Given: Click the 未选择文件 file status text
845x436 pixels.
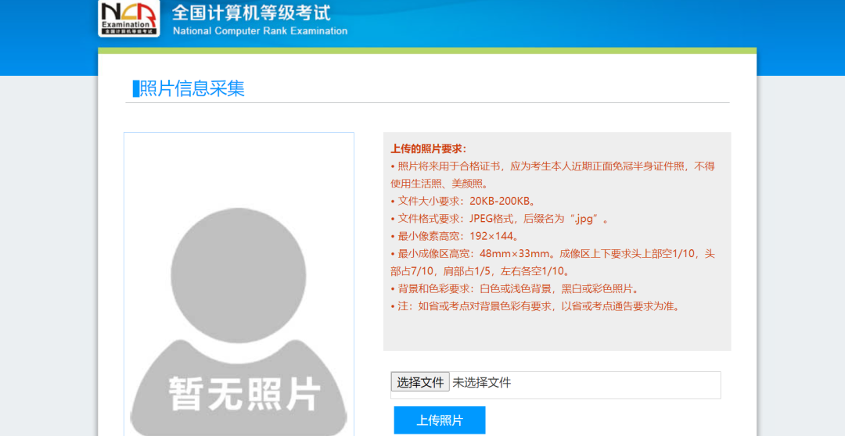Looking at the screenshot, I should [481, 383].
